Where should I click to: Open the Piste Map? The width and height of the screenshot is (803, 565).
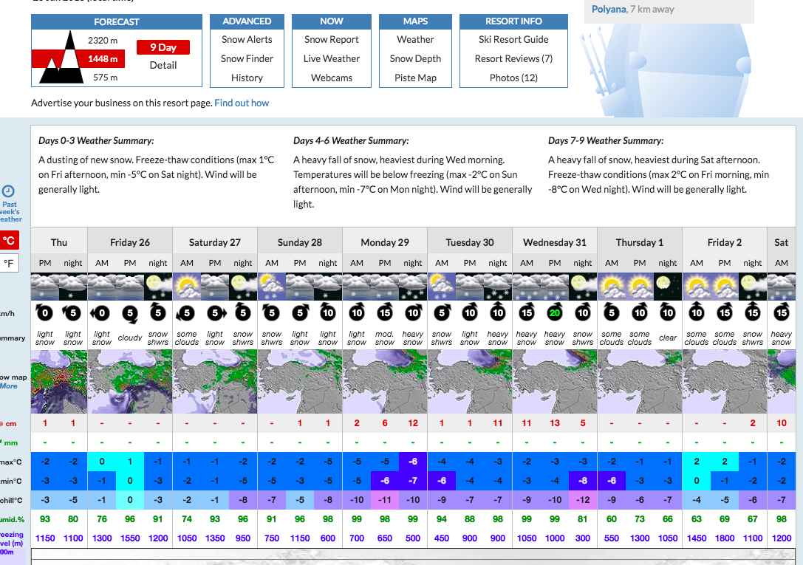pos(415,78)
